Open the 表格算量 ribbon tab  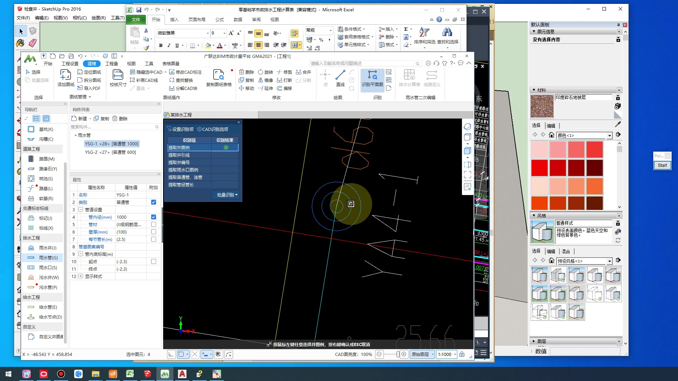tap(171, 64)
